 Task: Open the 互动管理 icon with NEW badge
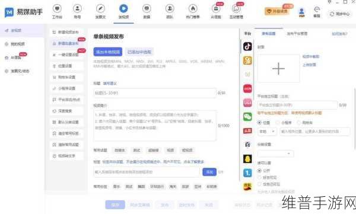pos(236,9)
